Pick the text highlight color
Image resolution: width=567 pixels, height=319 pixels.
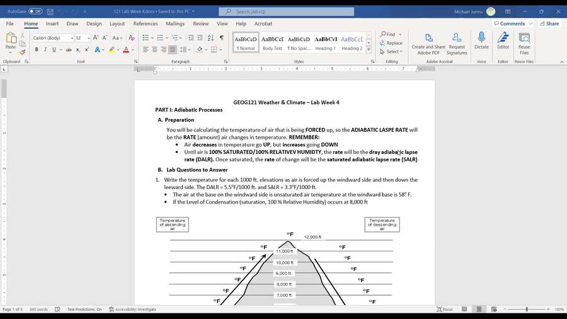[x=112, y=50]
